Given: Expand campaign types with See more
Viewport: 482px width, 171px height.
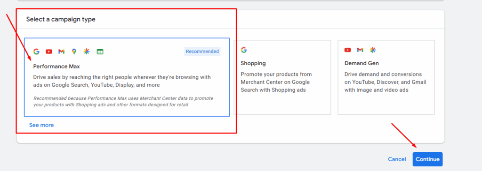Looking at the screenshot, I should [41, 125].
